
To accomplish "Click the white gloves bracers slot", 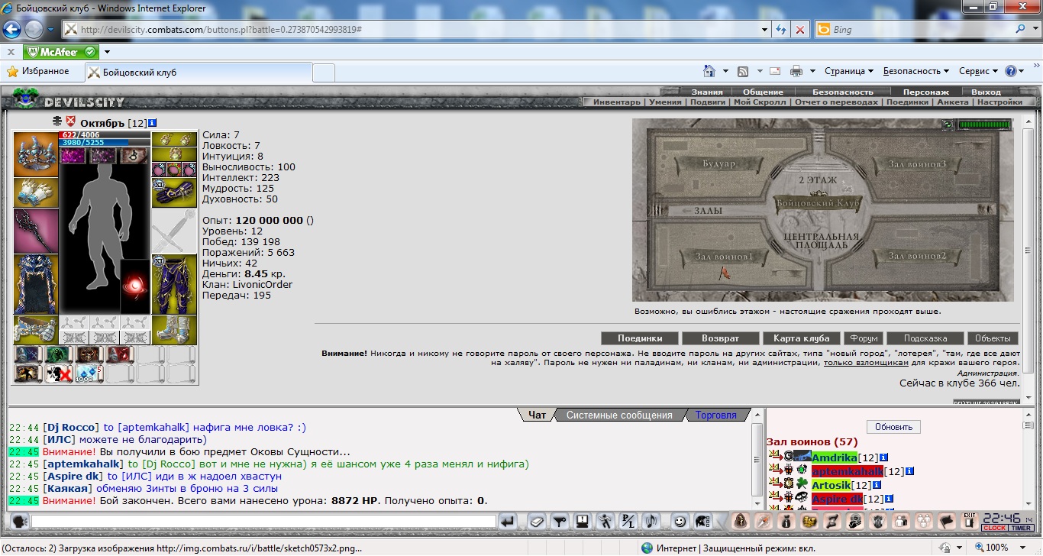I will coord(36,192).
